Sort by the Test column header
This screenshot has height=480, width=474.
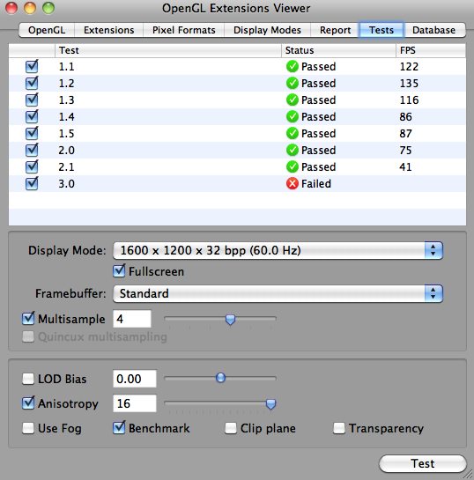click(168, 50)
